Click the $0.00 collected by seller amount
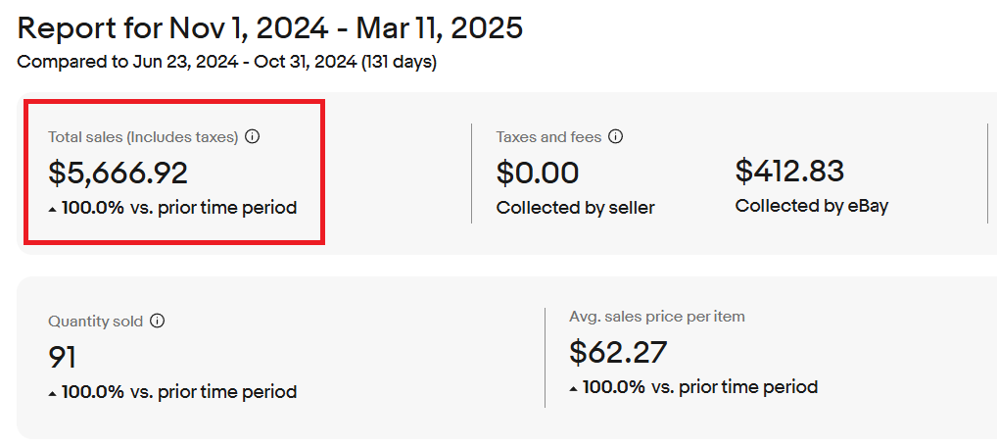Viewport: 997px width, 447px height. pos(538,173)
